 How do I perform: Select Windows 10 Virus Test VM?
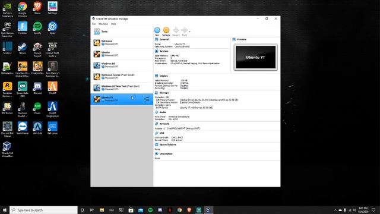pyautogui.click(x=122, y=87)
